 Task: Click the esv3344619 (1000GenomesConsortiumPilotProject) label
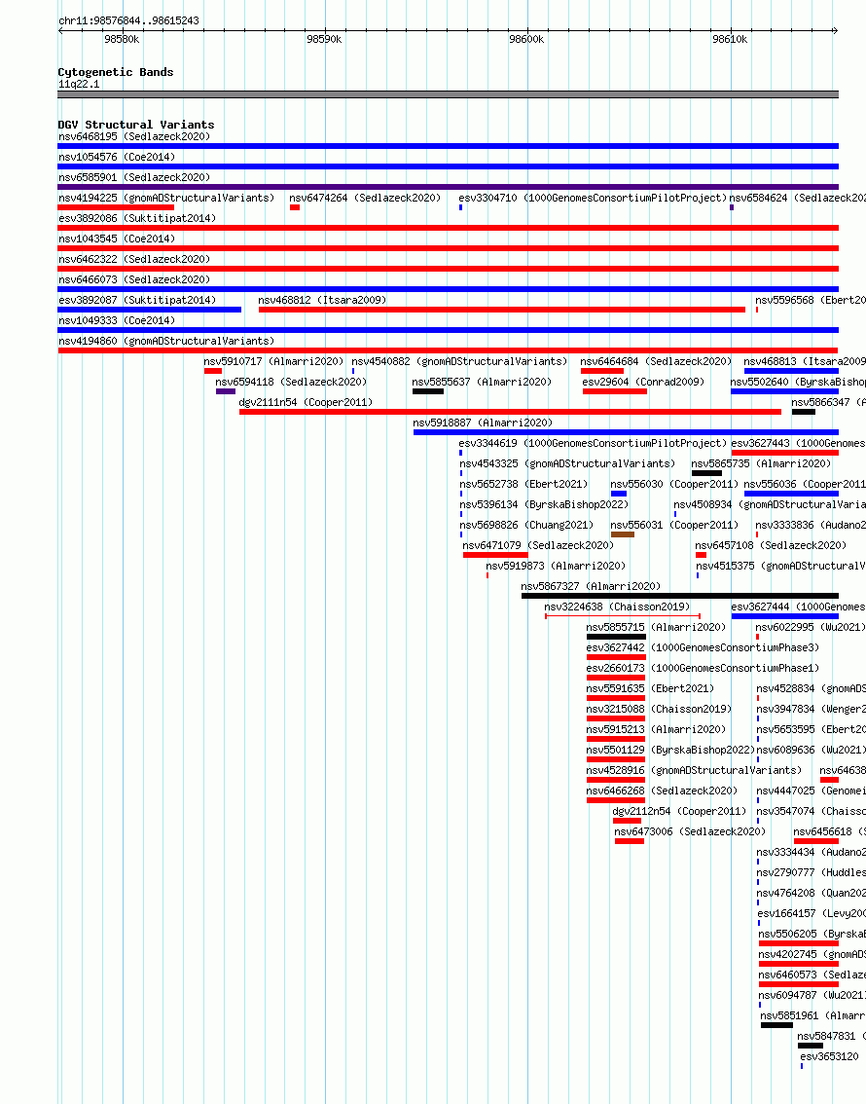pyautogui.click(x=593, y=443)
